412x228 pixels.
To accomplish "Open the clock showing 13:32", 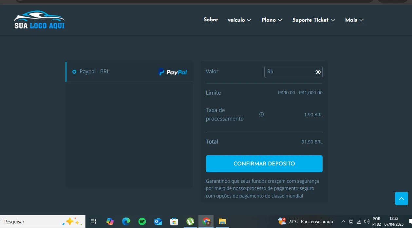I will click(x=394, y=221).
